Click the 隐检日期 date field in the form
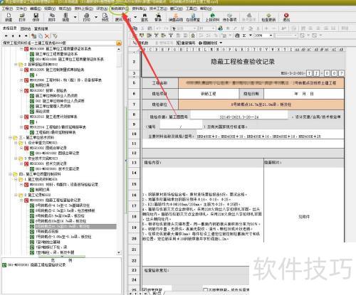The width and height of the screenshot is (356, 295). pyautogui.click(x=304, y=94)
